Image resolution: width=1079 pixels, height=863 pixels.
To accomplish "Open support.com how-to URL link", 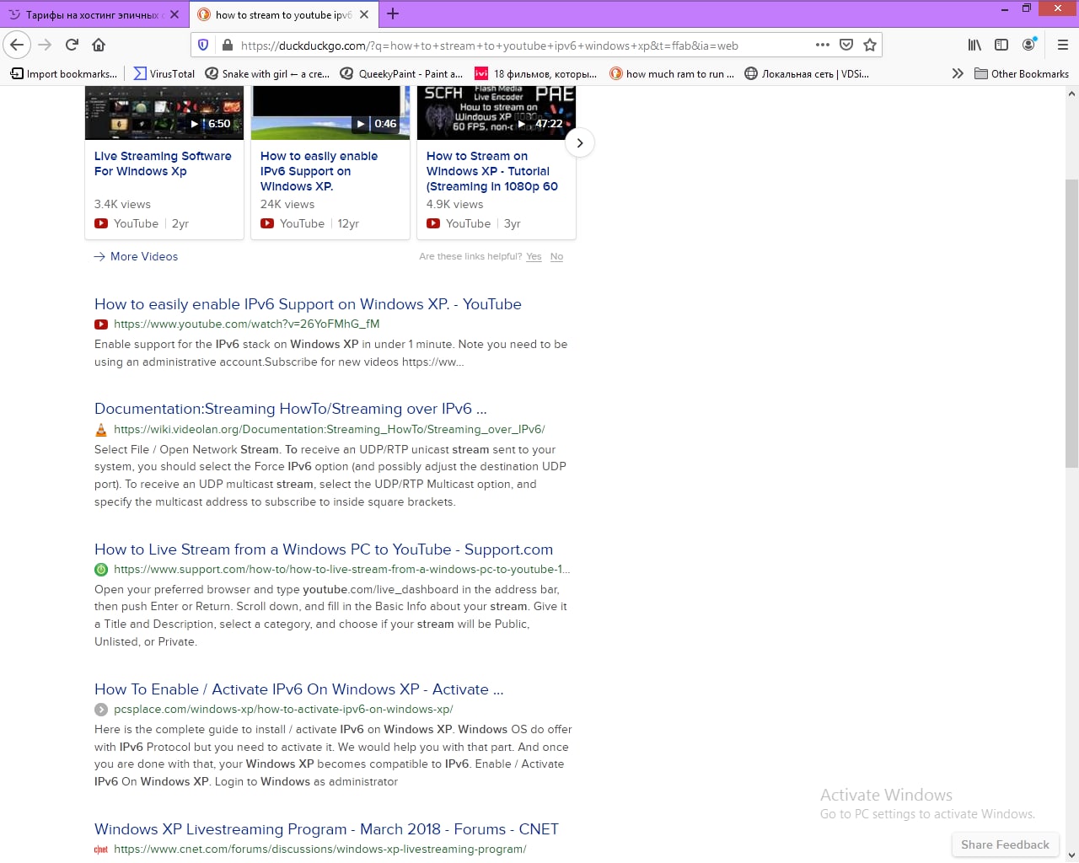I will [x=342, y=569].
